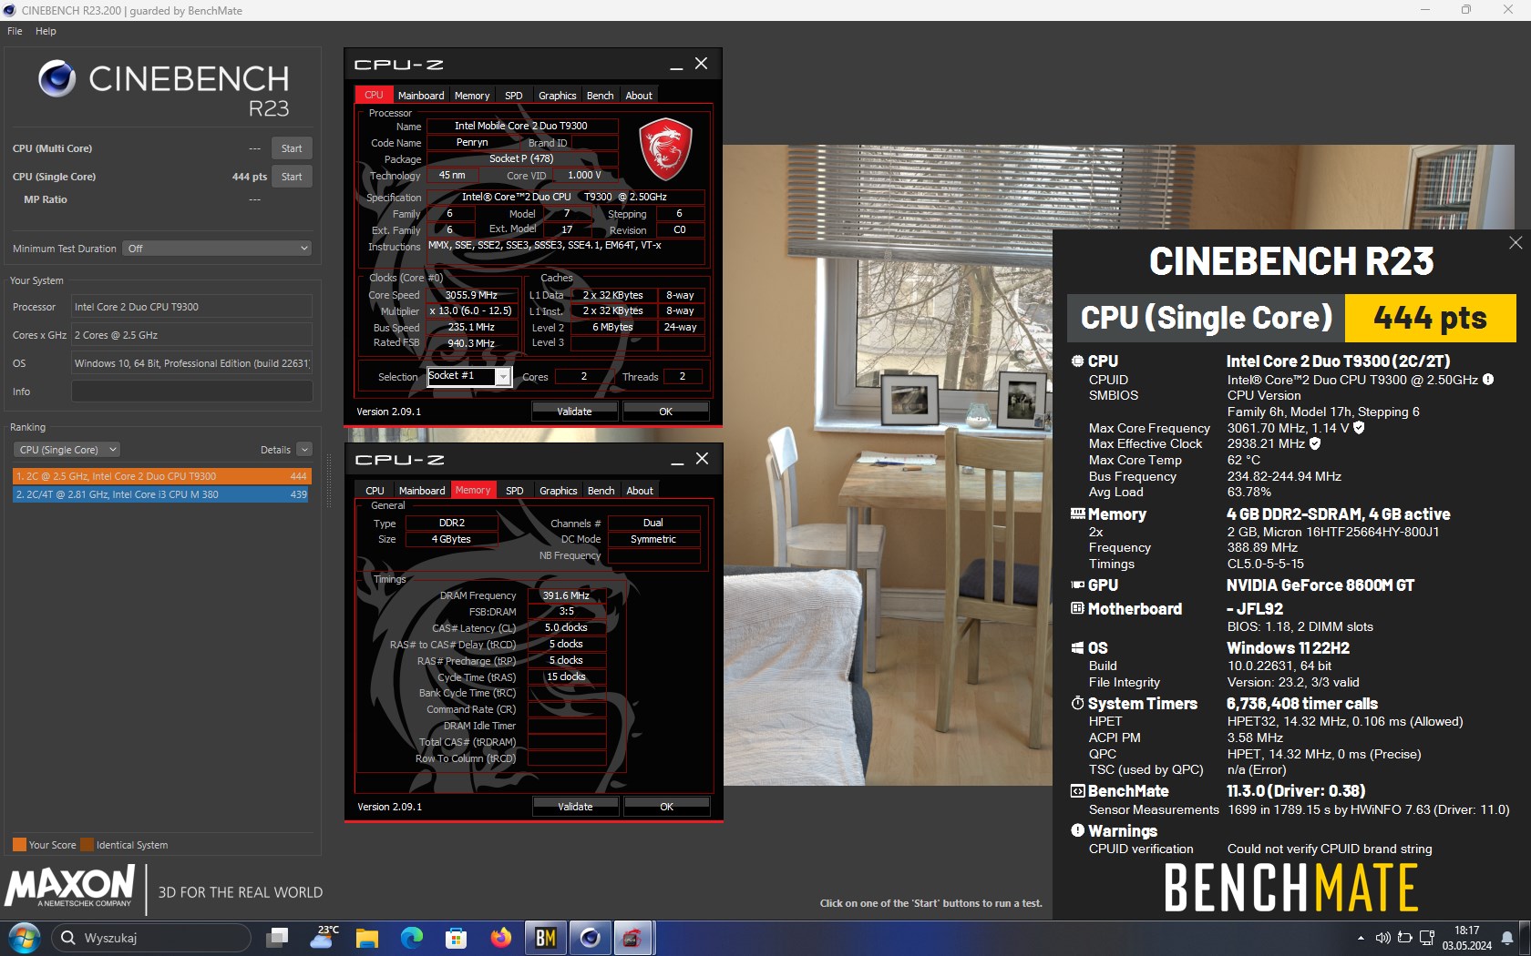The width and height of the screenshot is (1531, 956).
Task: Click the Cores x GHz field
Action: coord(191,335)
